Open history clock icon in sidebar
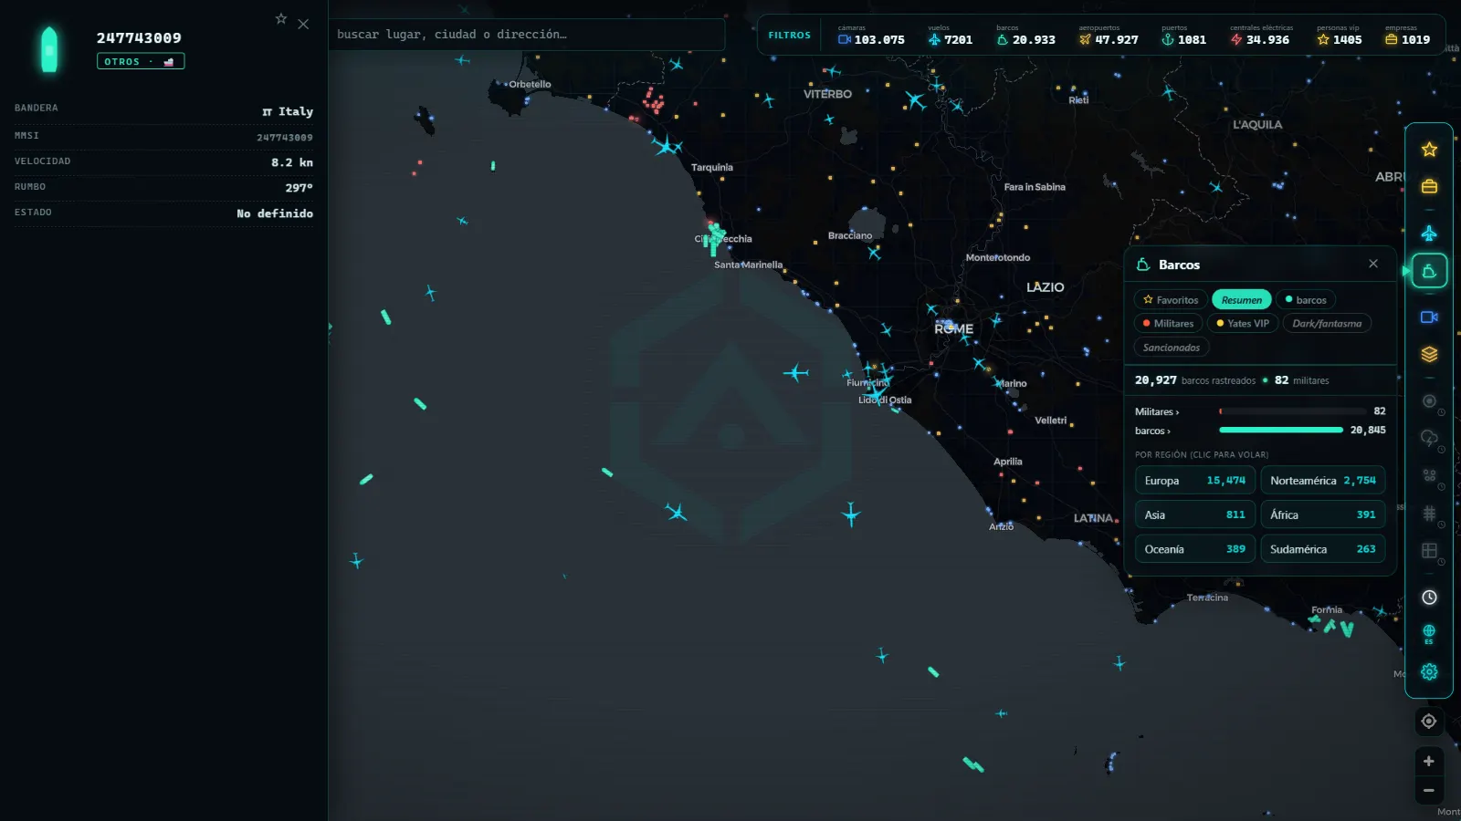 (x=1429, y=598)
